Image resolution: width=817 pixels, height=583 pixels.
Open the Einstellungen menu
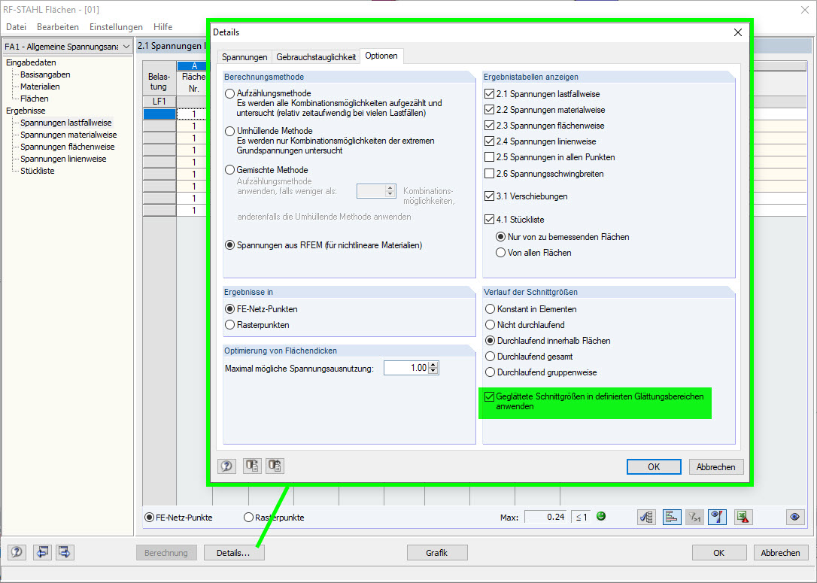click(x=116, y=26)
